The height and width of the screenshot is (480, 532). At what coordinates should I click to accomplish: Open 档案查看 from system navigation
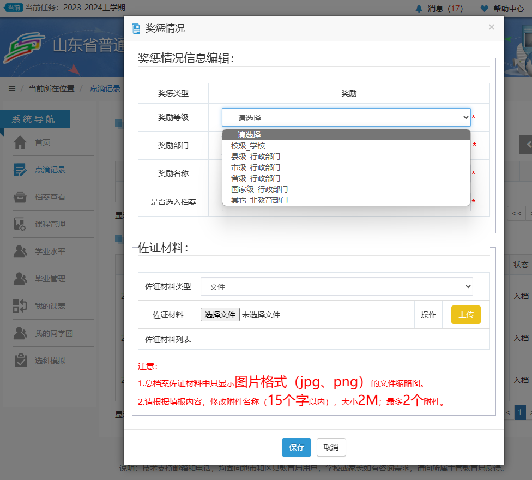pyautogui.click(x=44, y=197)
